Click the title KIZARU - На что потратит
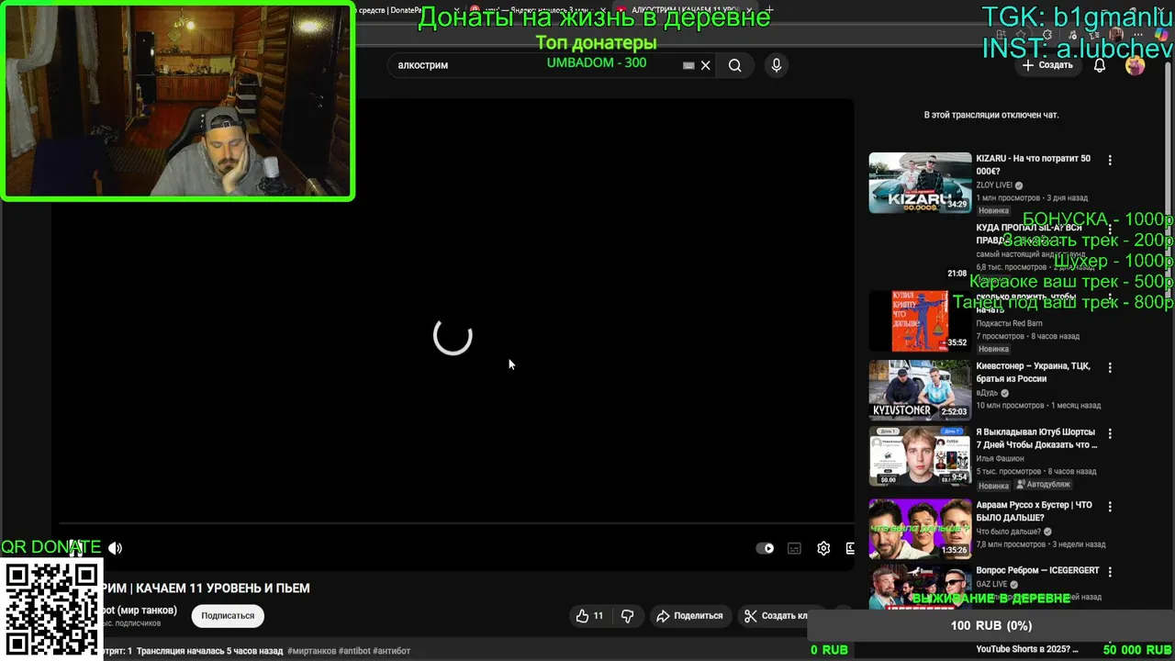The image size is (1175, 661). 1033,164
